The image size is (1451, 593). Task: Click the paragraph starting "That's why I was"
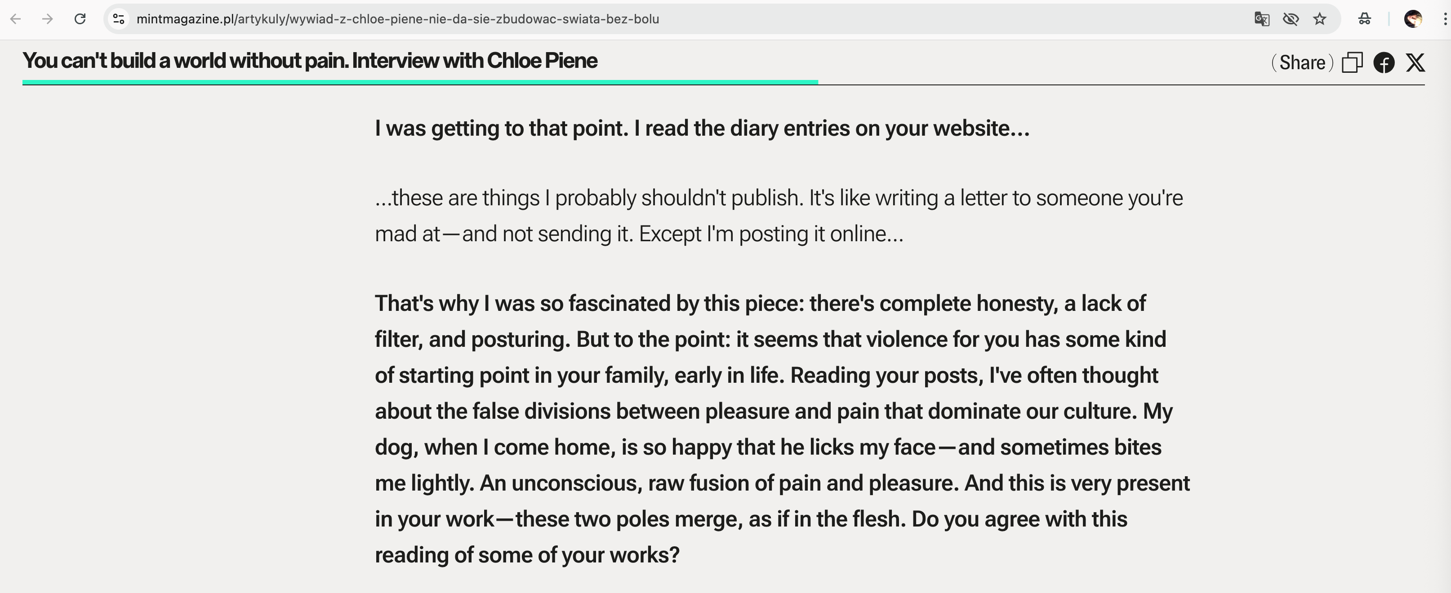tap(782, 429)
